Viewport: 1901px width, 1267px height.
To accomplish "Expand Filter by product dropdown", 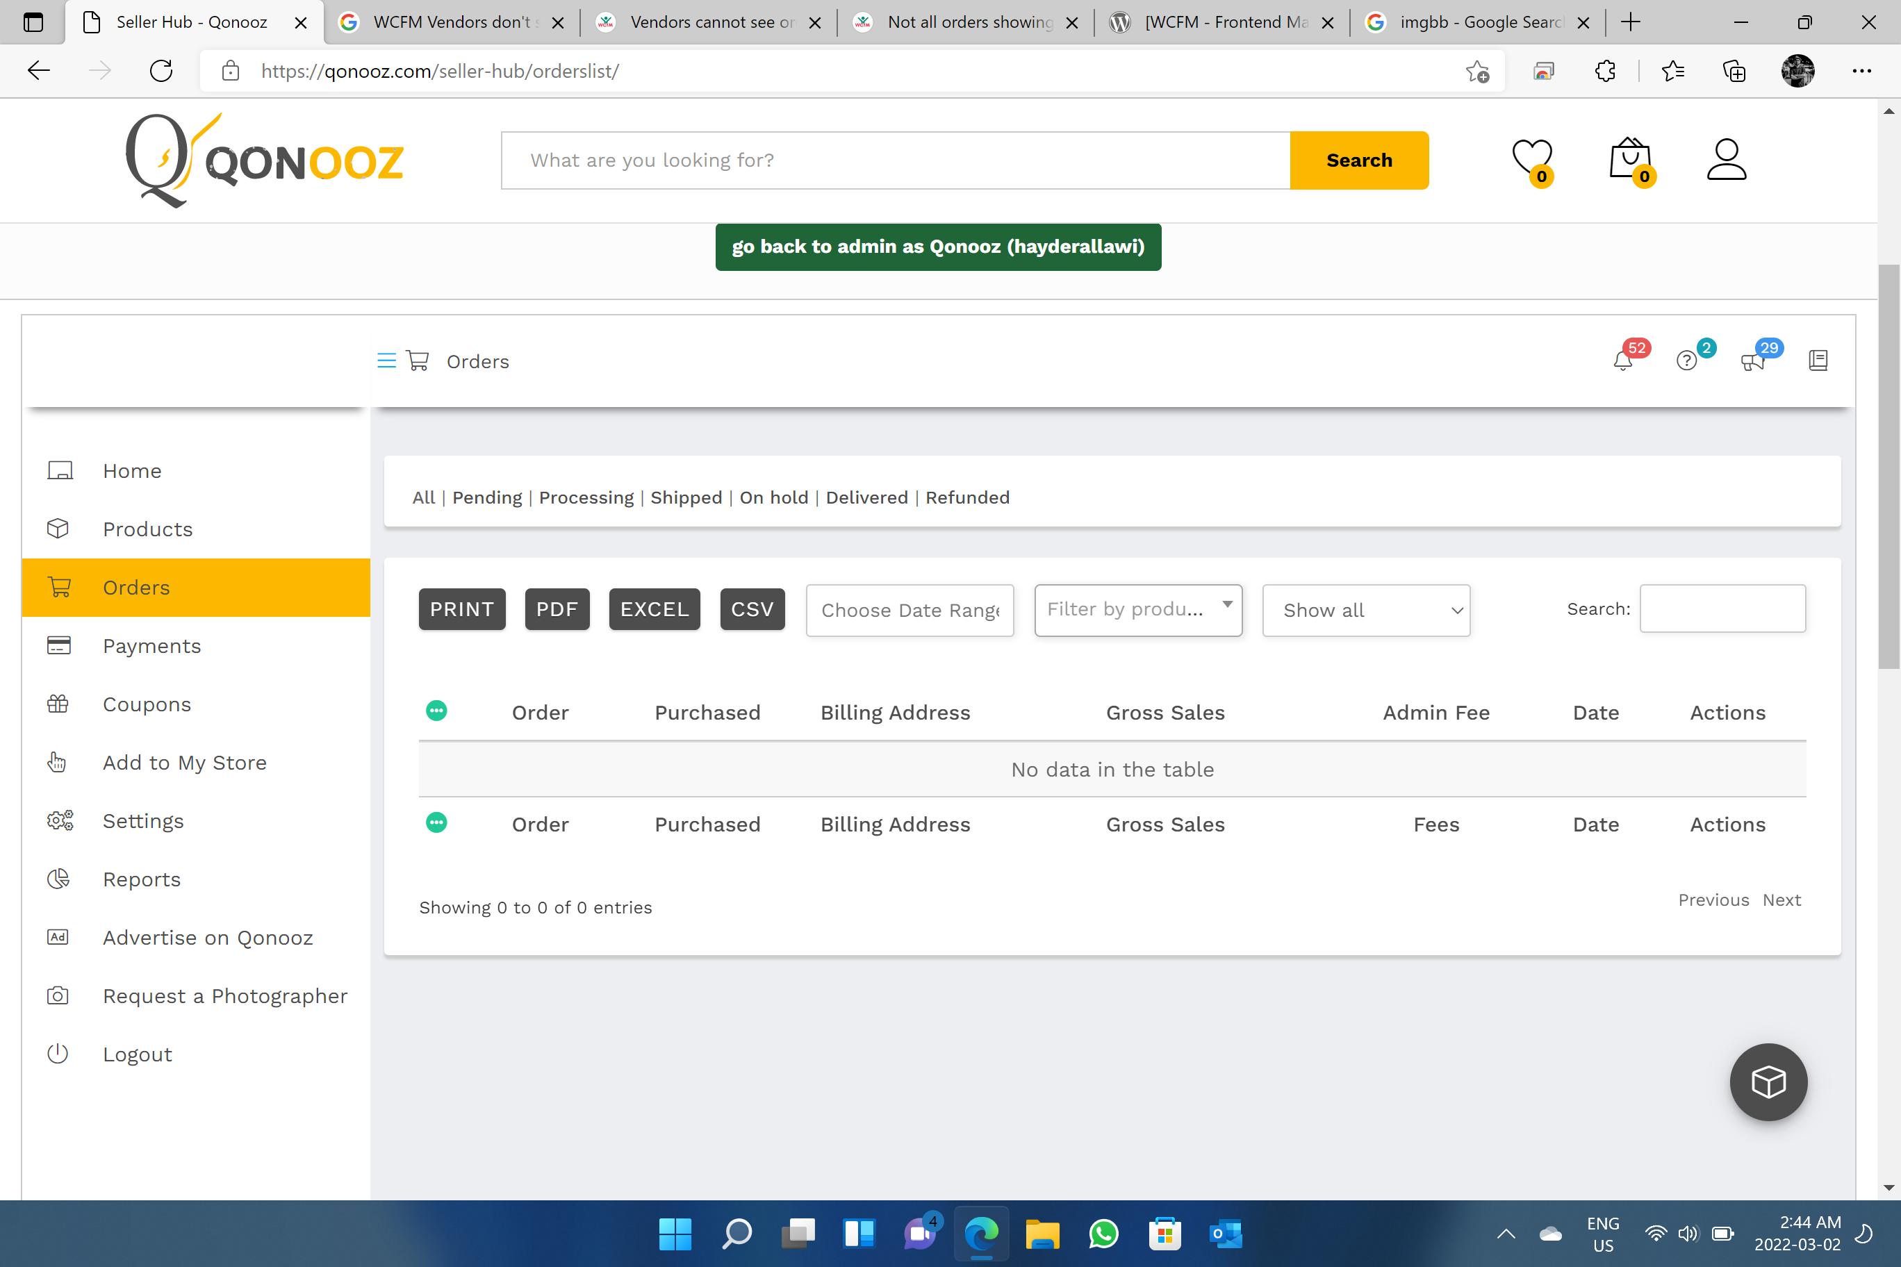I will [1138, 609].
